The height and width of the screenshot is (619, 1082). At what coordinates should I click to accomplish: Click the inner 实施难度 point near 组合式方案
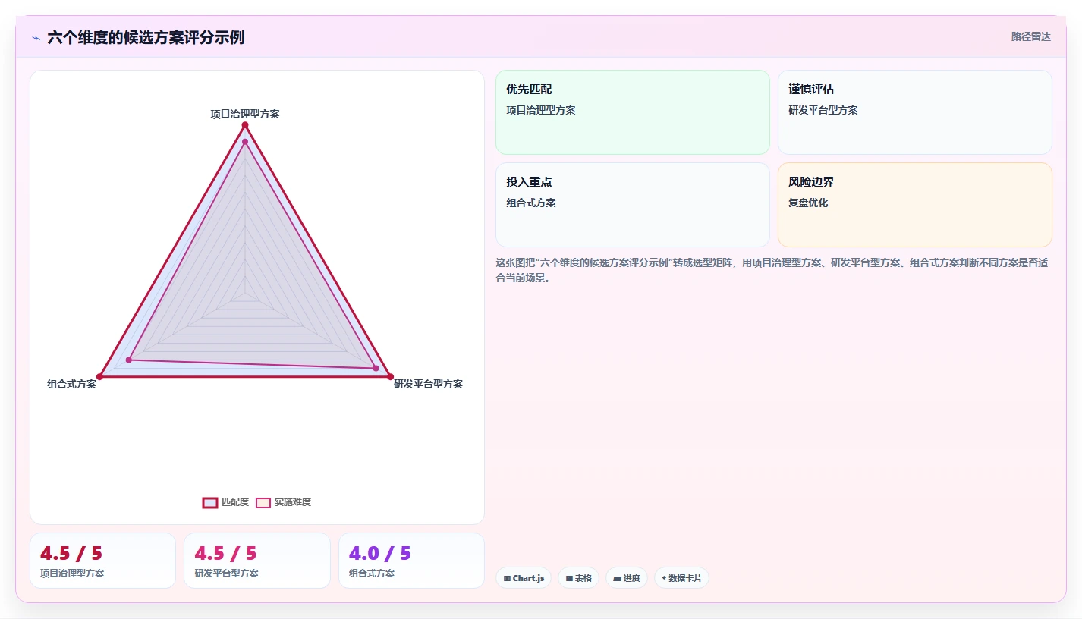[129, 360]
